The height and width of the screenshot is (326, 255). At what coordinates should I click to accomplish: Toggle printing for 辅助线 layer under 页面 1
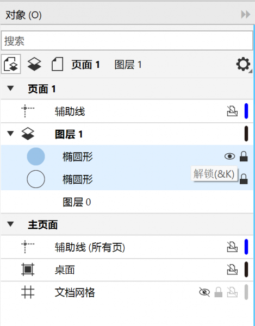pyautogui.click(x=232, y=111)
